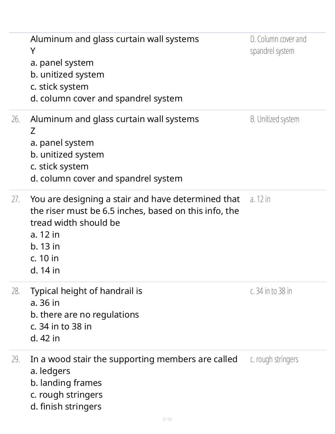Click question number 29
Image resolution: width=335 pixels, height=434 pixels.
click(x=16, y=360)
